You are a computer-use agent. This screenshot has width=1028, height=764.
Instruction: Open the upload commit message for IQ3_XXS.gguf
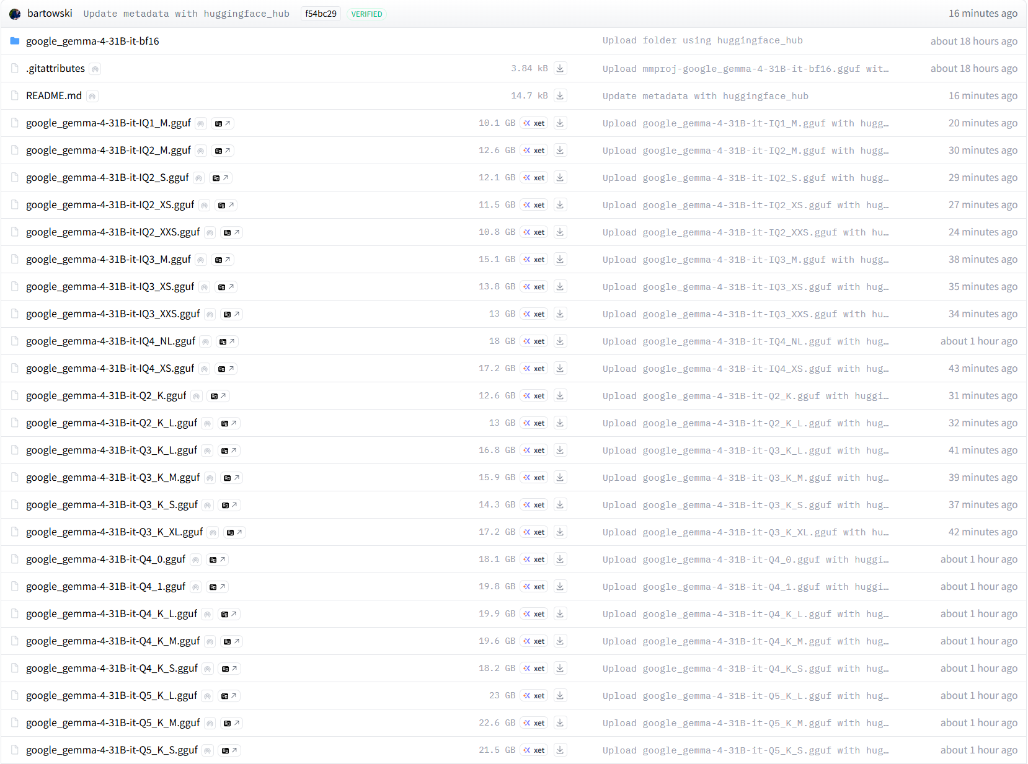coord(745,314)
